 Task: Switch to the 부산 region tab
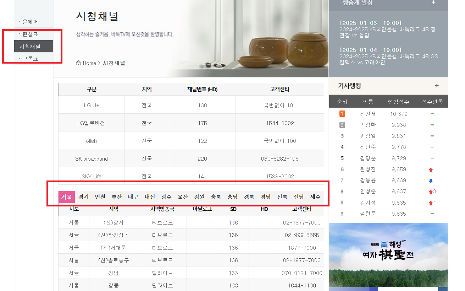116,196
